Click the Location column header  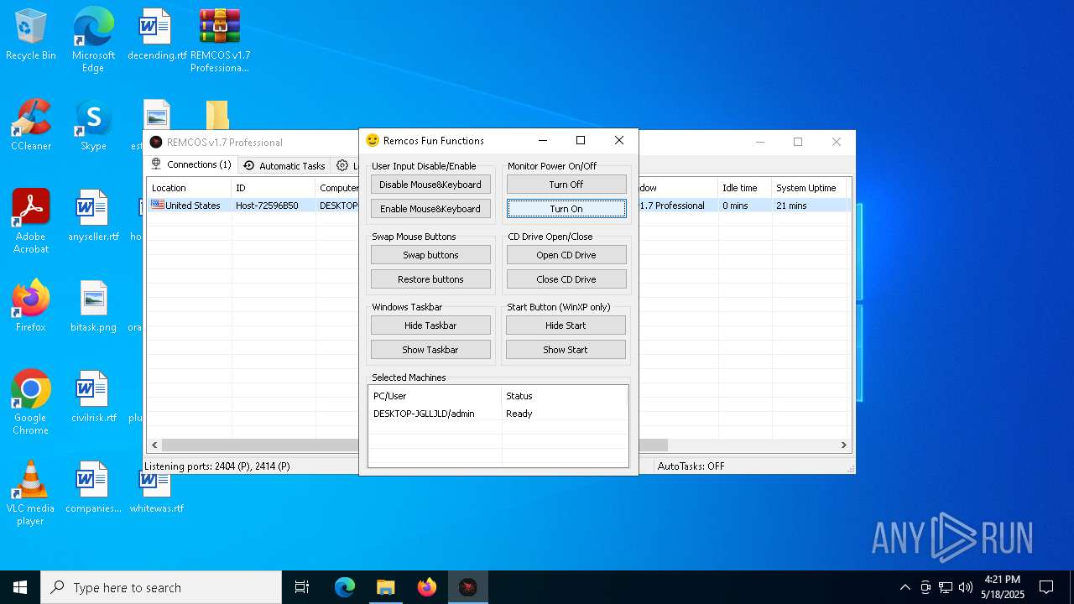tap(190, 188)
